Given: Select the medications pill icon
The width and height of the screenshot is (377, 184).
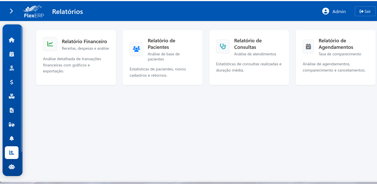Looking at the screenshot, I should pyautogui.click(x=12, y=124).
